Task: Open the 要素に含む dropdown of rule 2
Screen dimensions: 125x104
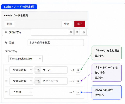Action: point(21,81)
